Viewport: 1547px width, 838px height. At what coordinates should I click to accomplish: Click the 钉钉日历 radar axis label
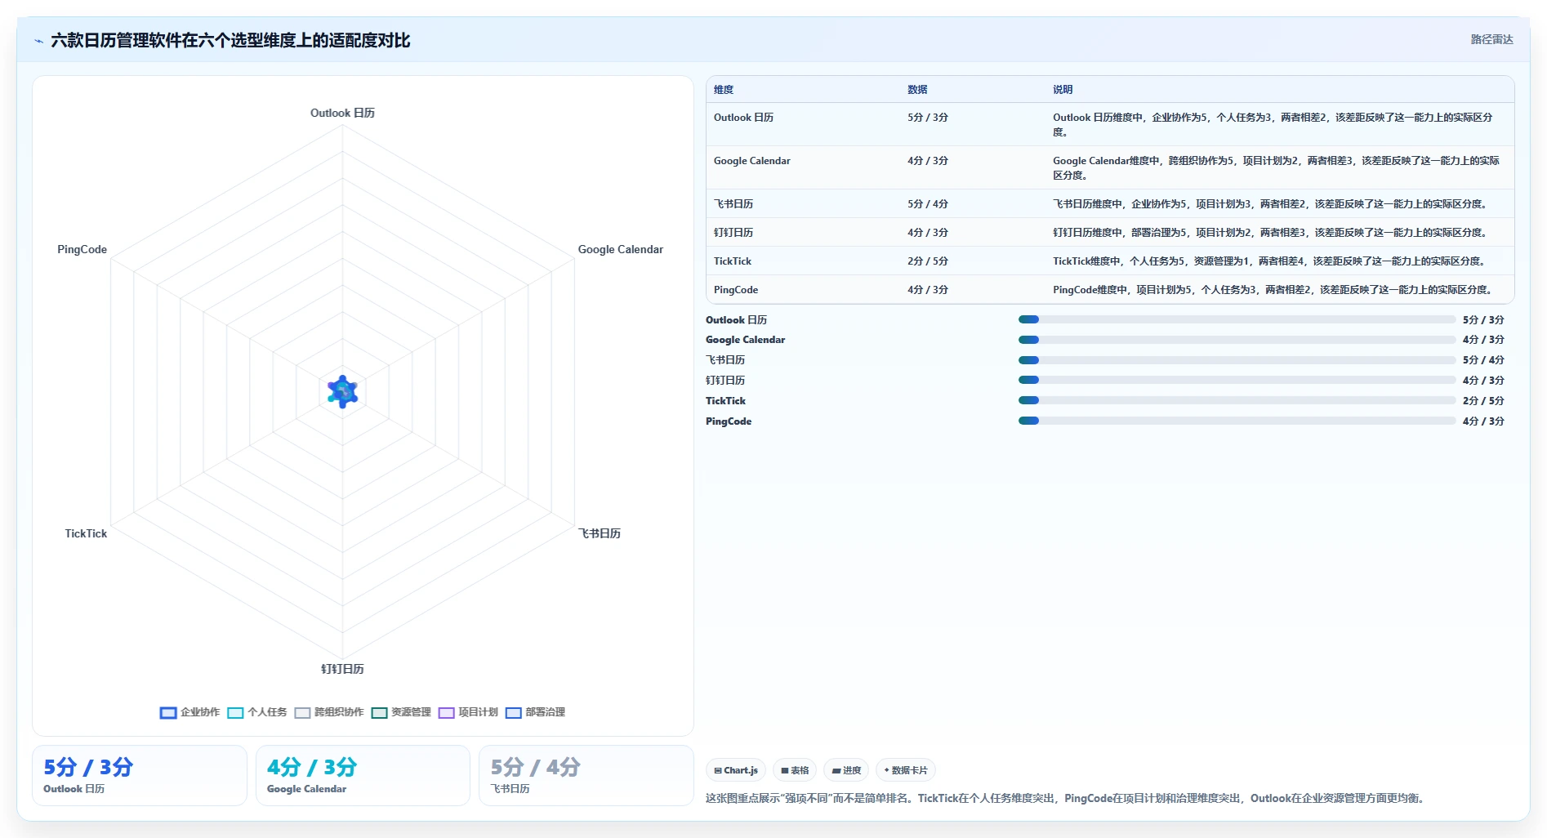[342, 669]
